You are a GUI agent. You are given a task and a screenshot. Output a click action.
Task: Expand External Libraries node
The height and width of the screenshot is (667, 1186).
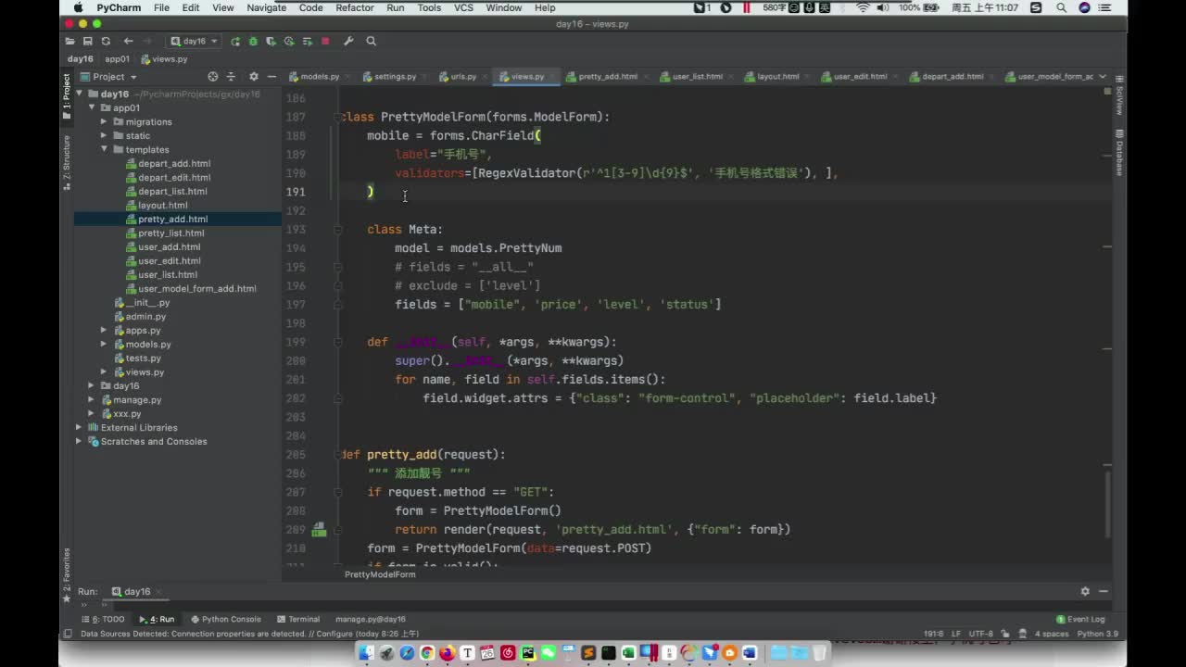(79, 428)
